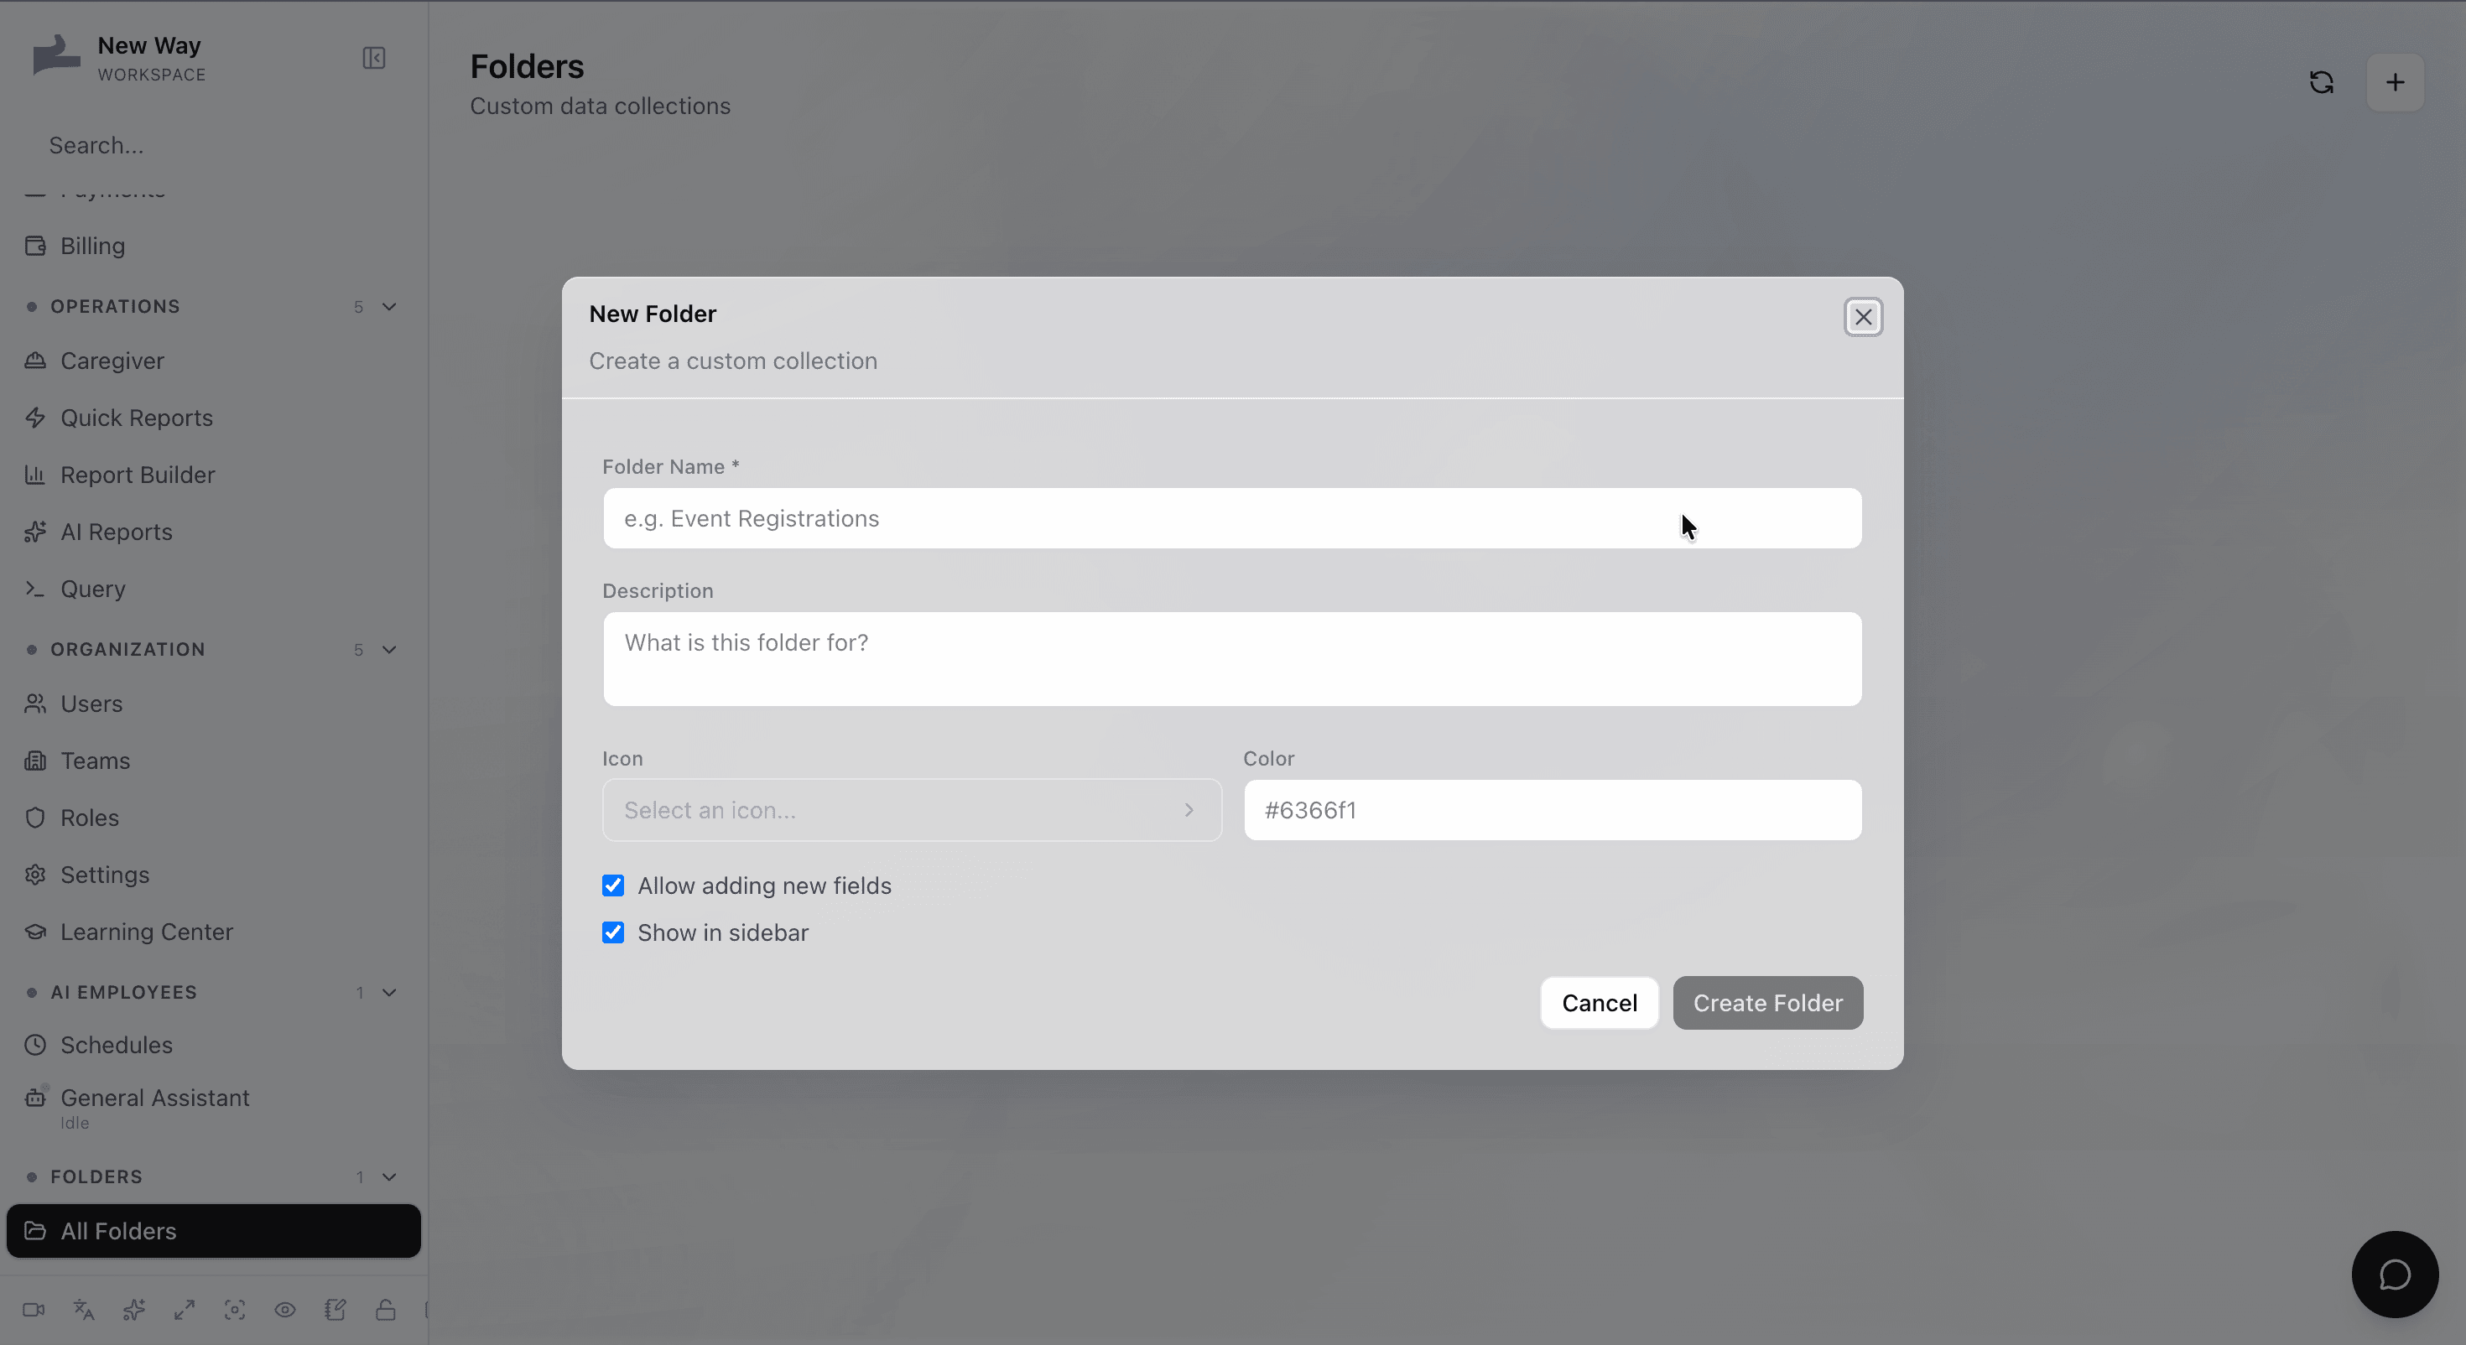Click the Roles shield icon

[35, 818]
